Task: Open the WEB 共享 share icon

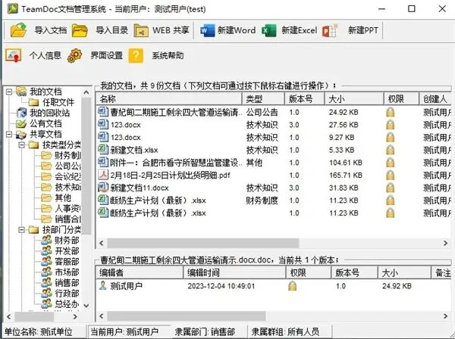Action: pos(141,30)
